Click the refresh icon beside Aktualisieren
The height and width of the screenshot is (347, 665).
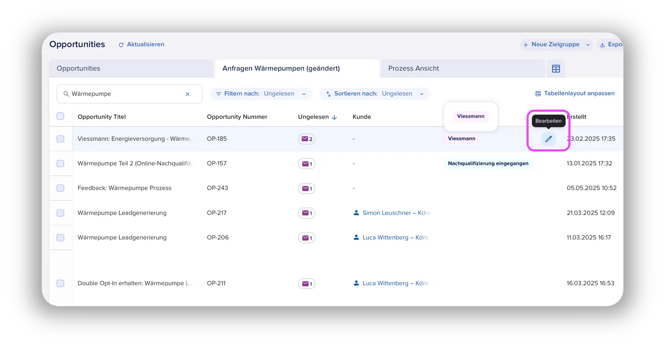[x=121, y=45]
